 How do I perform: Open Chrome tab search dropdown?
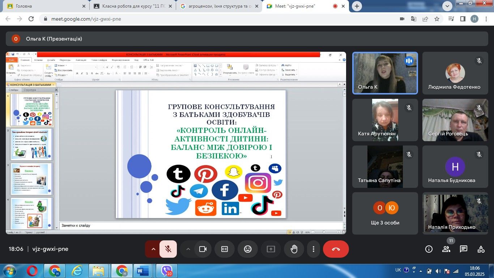(x=447, y=6)
